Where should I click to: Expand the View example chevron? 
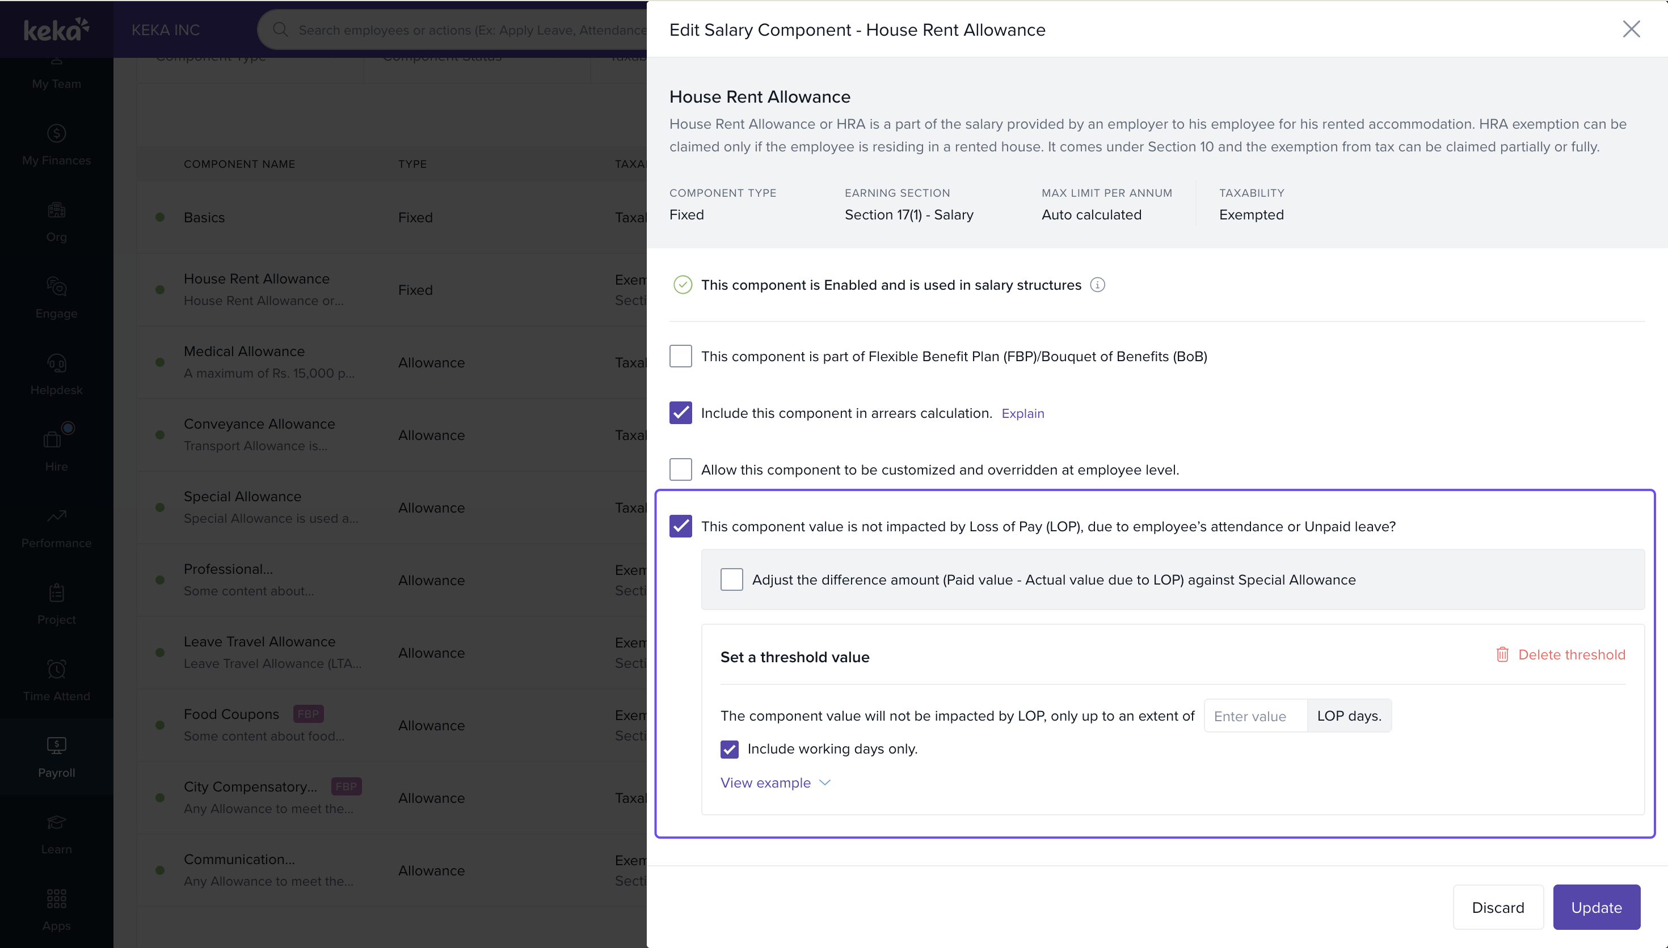tap(824, 782)
